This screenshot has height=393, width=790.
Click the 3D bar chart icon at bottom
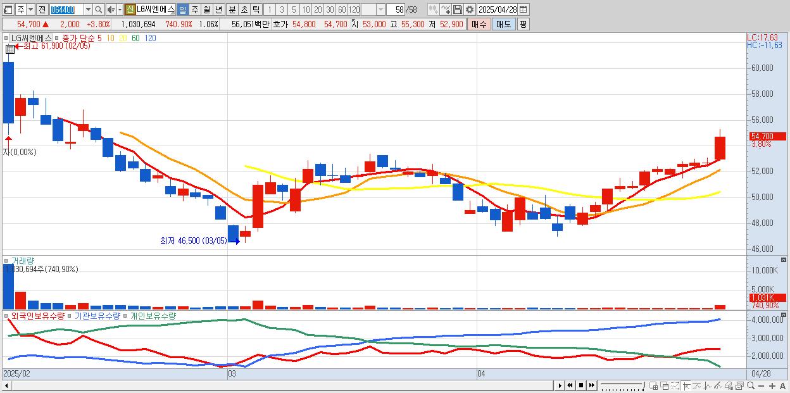point(729,385)
